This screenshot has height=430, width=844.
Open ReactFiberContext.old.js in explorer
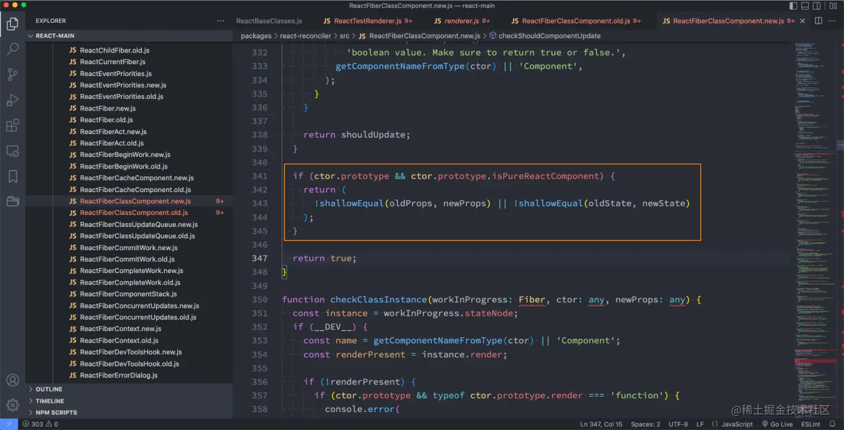tap(130, 340)
